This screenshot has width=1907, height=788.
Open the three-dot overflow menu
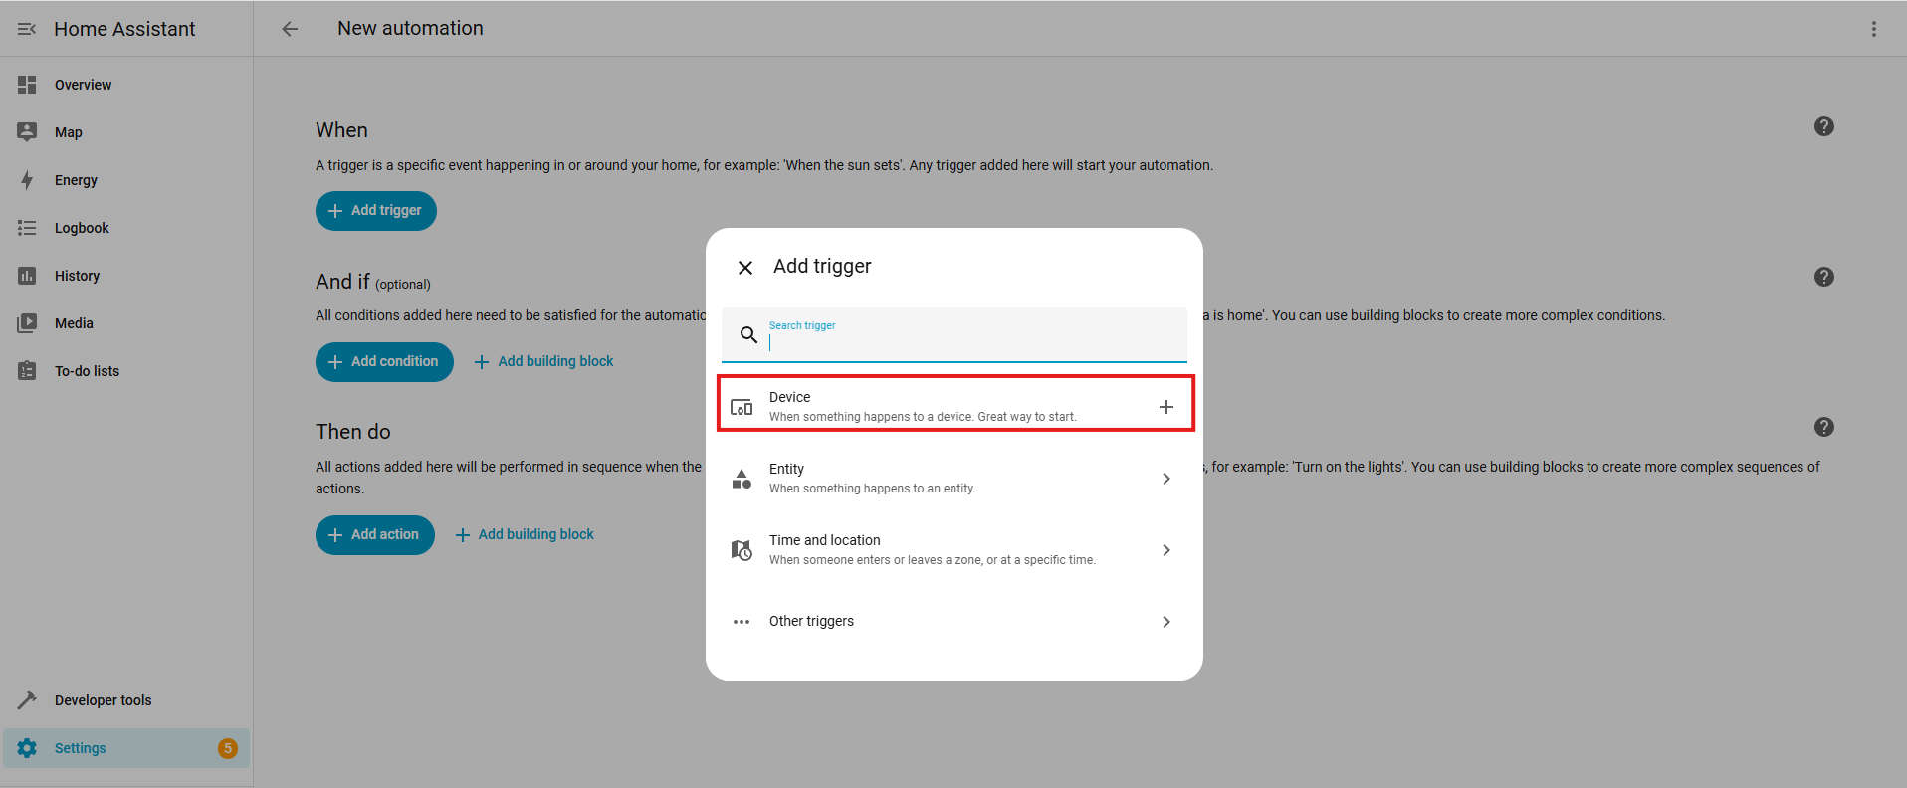pos(1874,29)
